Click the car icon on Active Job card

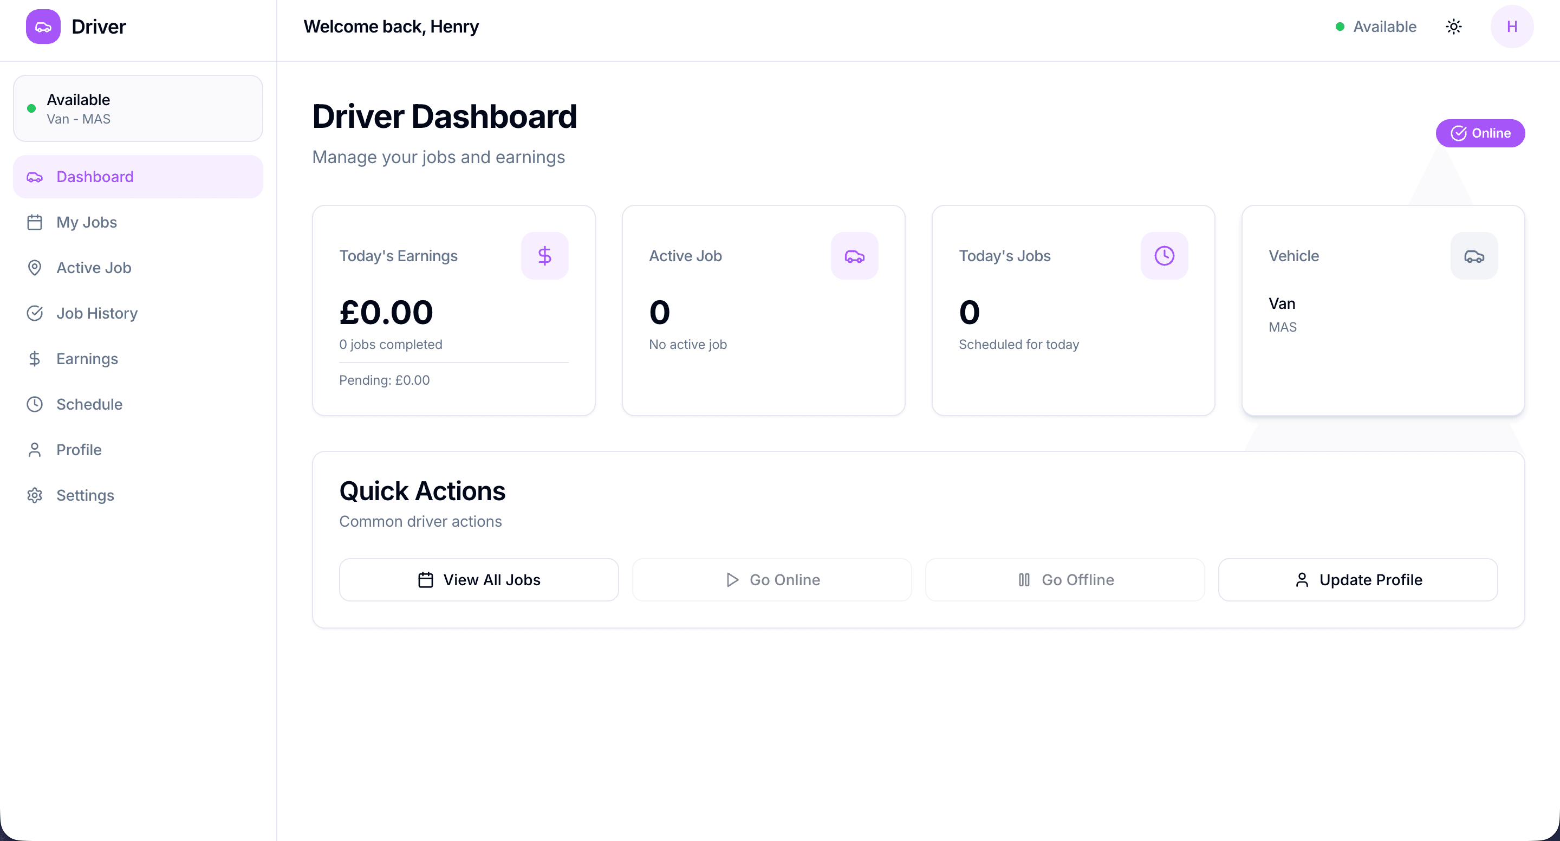(854, 256)
